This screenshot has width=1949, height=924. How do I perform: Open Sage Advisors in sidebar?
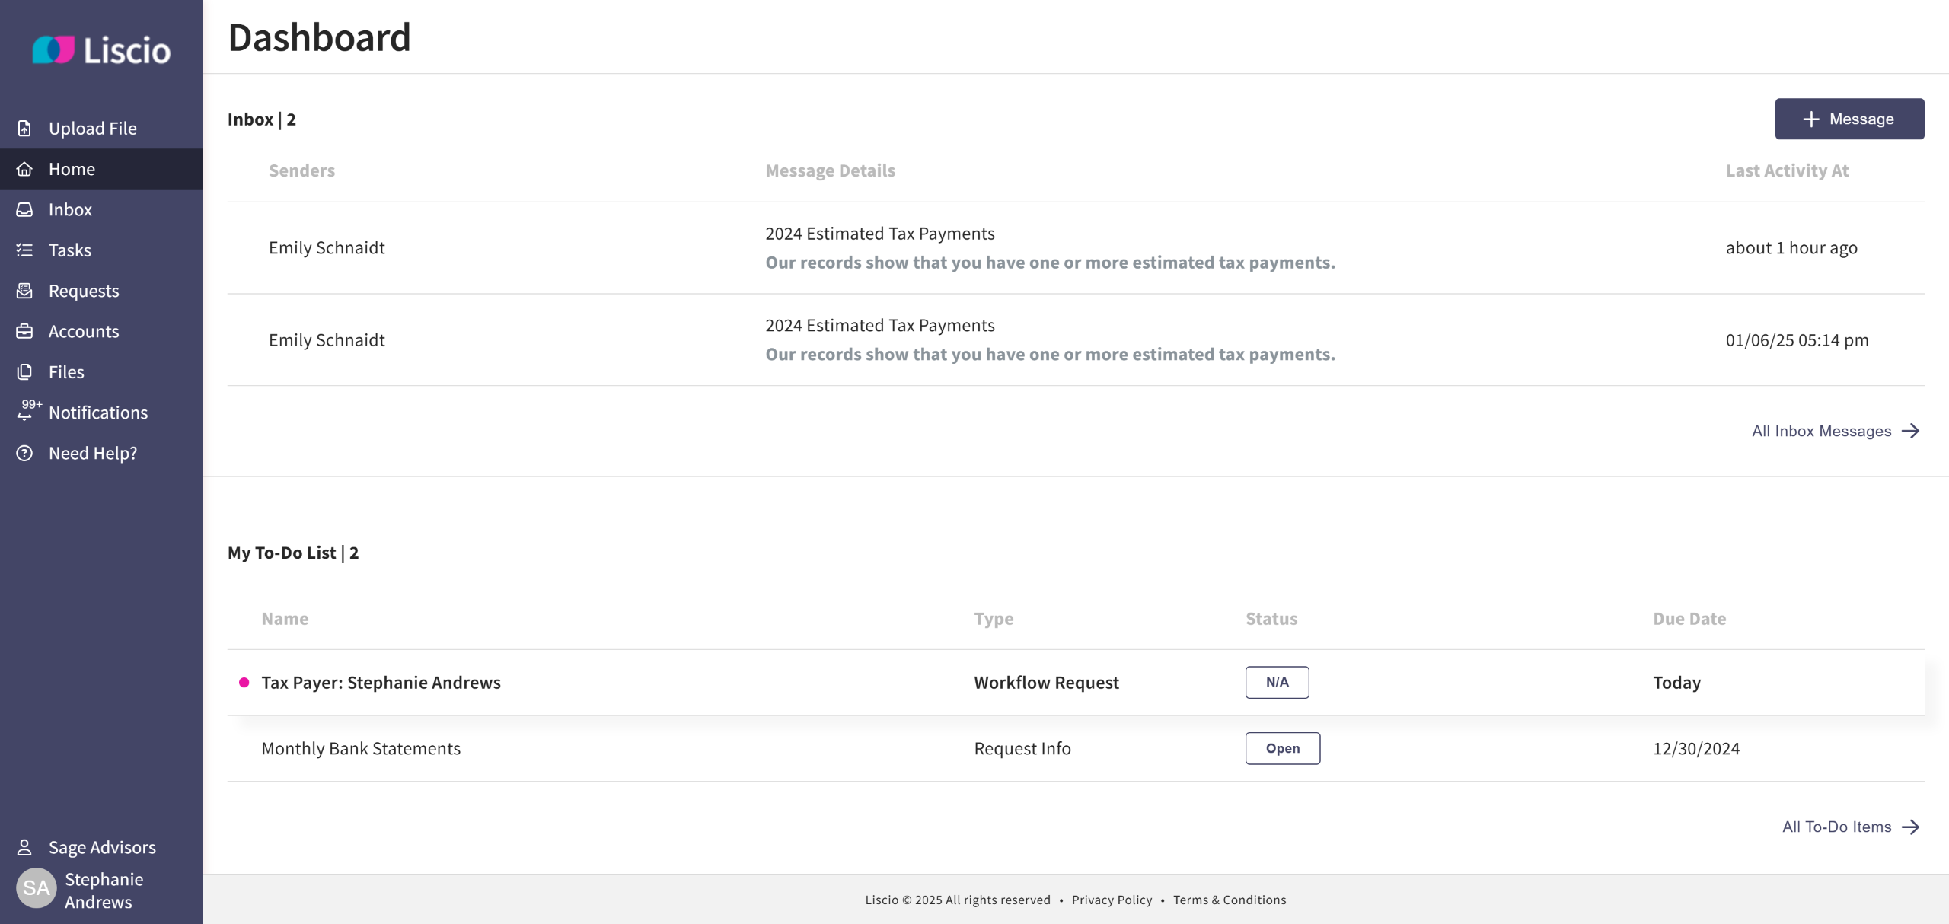coord(102,847)
